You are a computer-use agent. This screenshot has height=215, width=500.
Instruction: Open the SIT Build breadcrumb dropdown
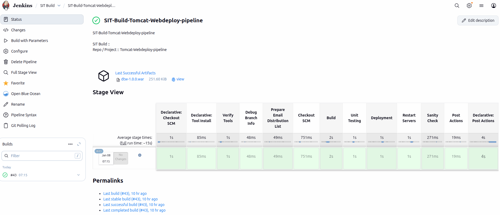tap(59, 5)
